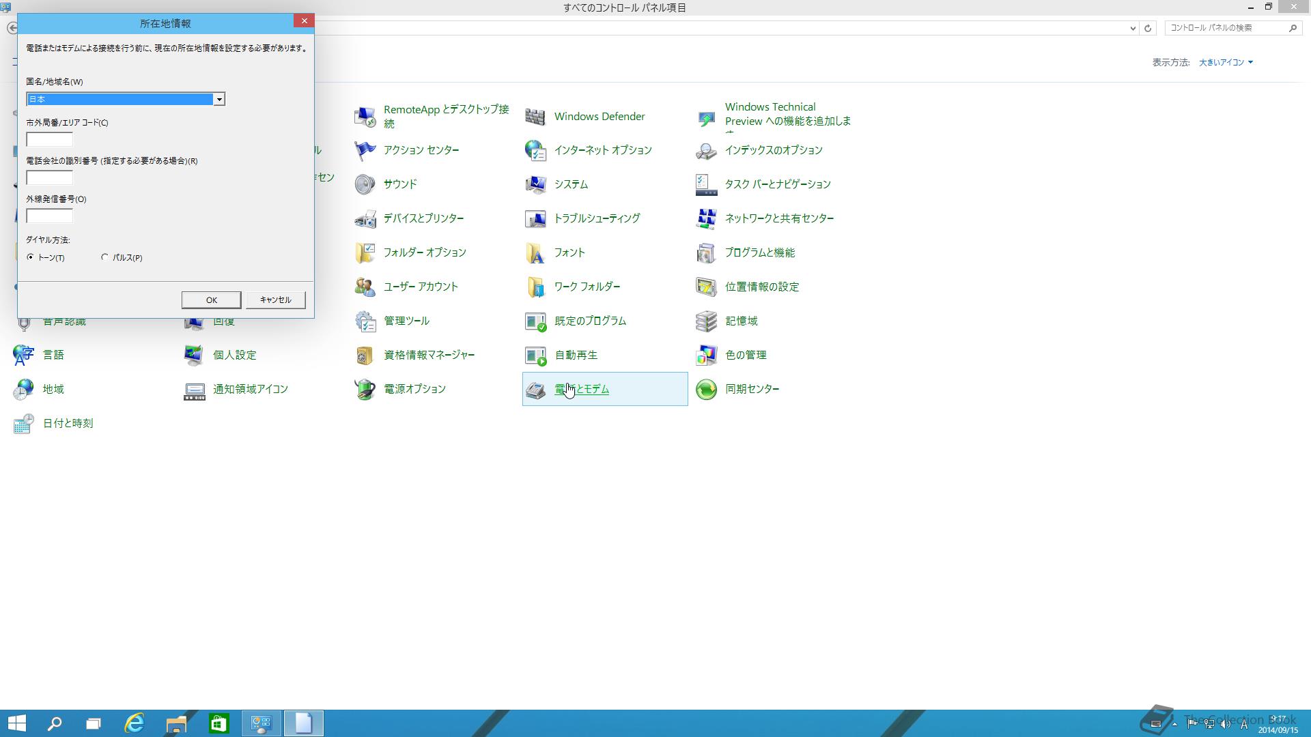This screenshot has width=1311, height=737.
Task: Open the システム icon
Action: point(535,185)
